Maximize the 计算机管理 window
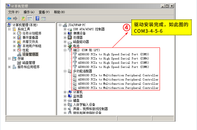 [x=167, y=6]
